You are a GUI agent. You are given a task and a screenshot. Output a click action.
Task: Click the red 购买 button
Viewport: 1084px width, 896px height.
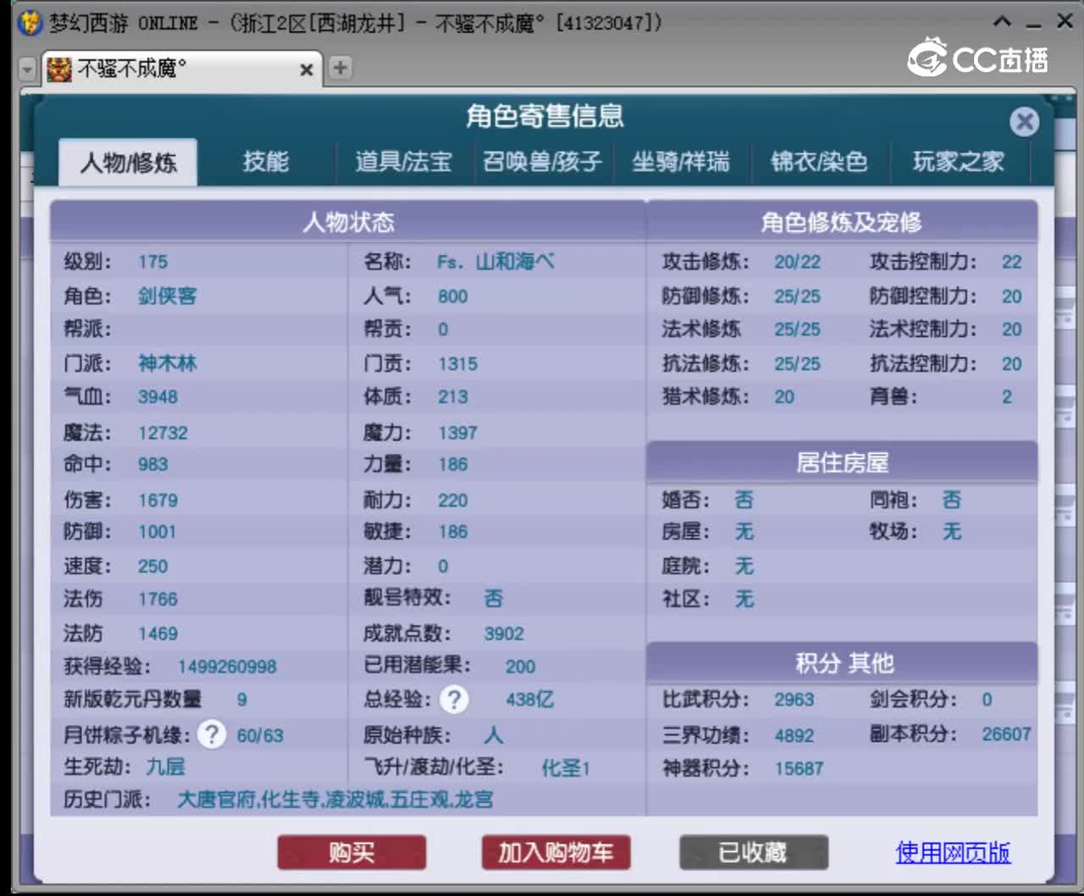point(351,852)
